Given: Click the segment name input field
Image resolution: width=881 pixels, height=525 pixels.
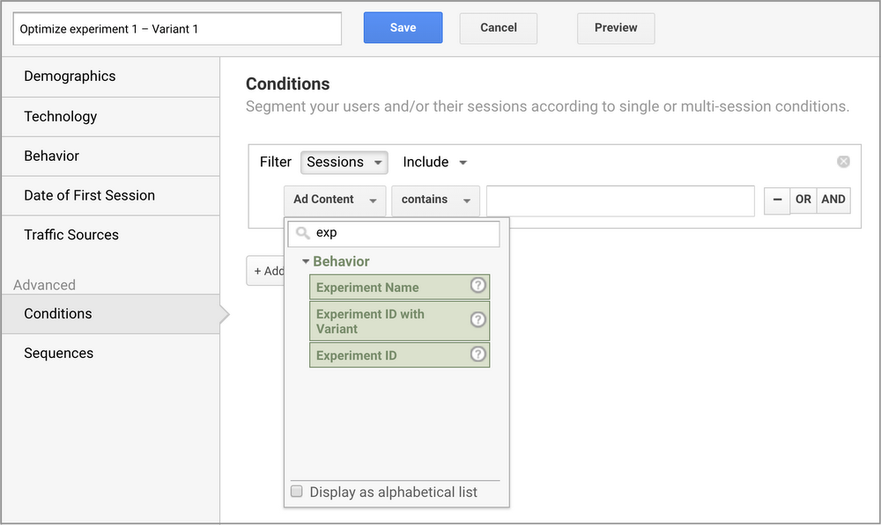Looking at the screenshot, I should point(177,29).
